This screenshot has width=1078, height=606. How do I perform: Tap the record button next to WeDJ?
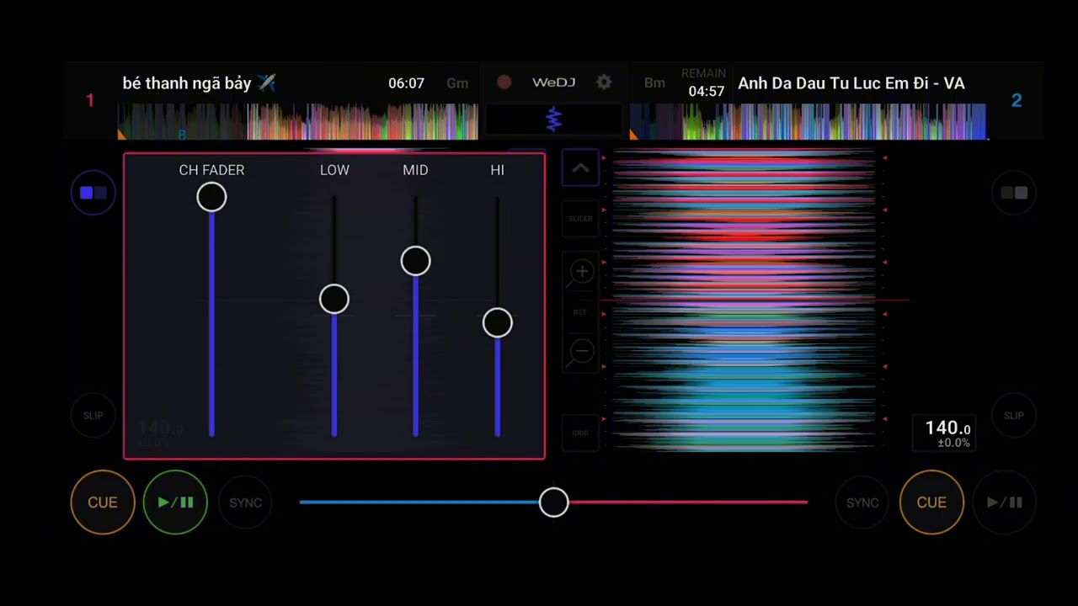pyautogui.click(x=504, y=82)
